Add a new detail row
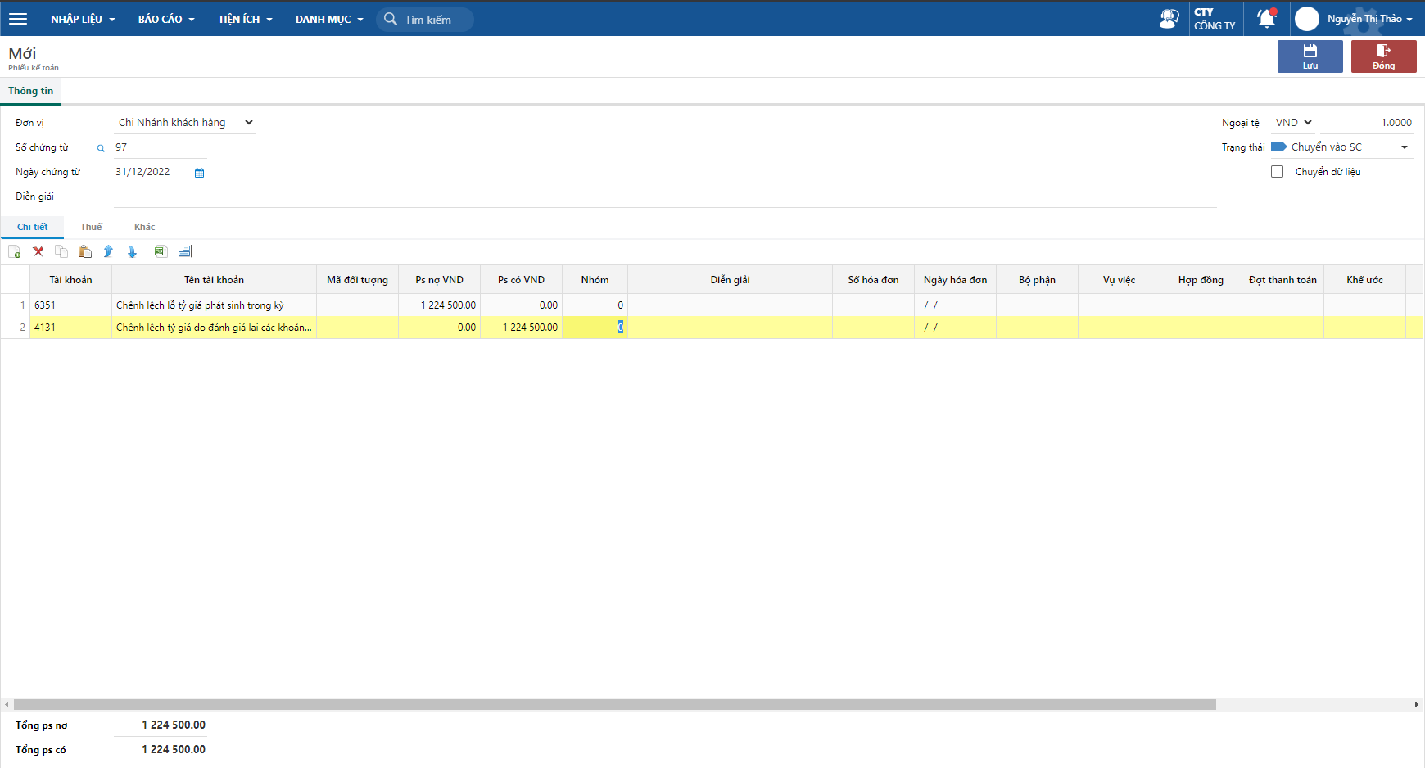The height and width of the screenshot is (768, 1425). click(14, 252)
